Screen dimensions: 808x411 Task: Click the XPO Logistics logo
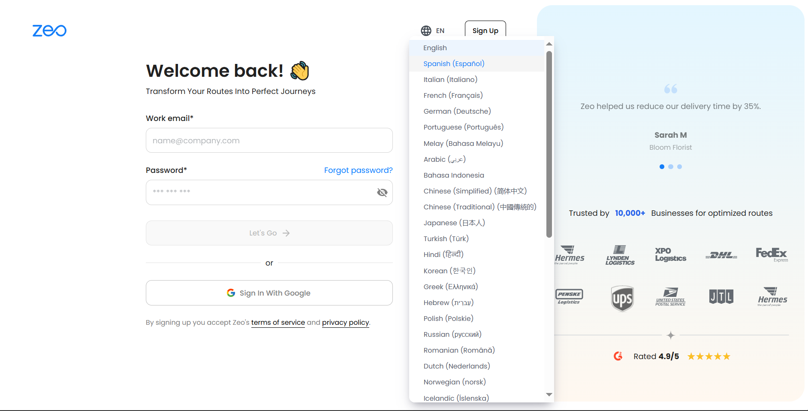pos(670,254)
